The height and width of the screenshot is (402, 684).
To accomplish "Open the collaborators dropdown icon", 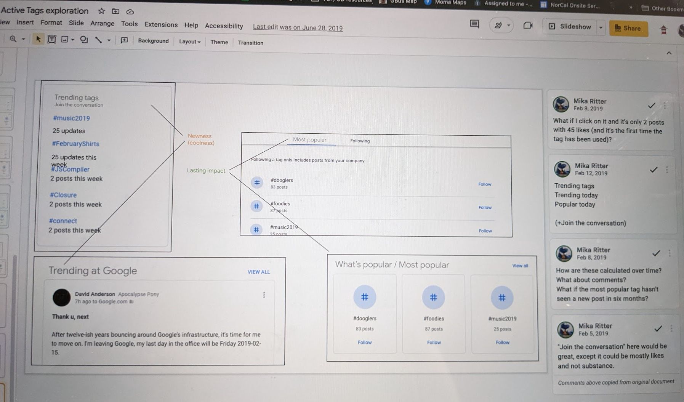I will tap(501, 26).
